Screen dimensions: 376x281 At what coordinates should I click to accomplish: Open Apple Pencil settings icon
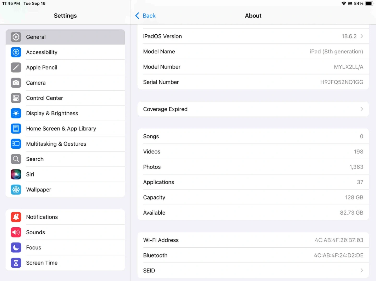(16, 67)
